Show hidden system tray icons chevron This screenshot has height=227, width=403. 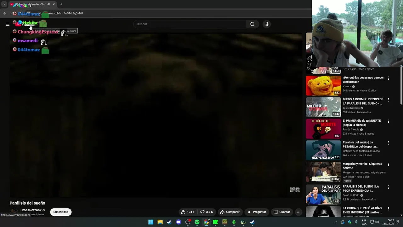click(x=336, y=222)
